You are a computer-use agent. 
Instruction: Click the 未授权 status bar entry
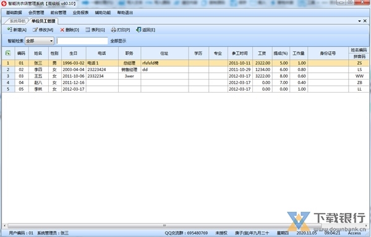(x=221, y=233)
